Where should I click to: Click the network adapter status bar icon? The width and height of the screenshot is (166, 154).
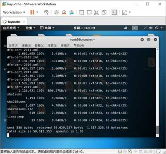(130, 152)
